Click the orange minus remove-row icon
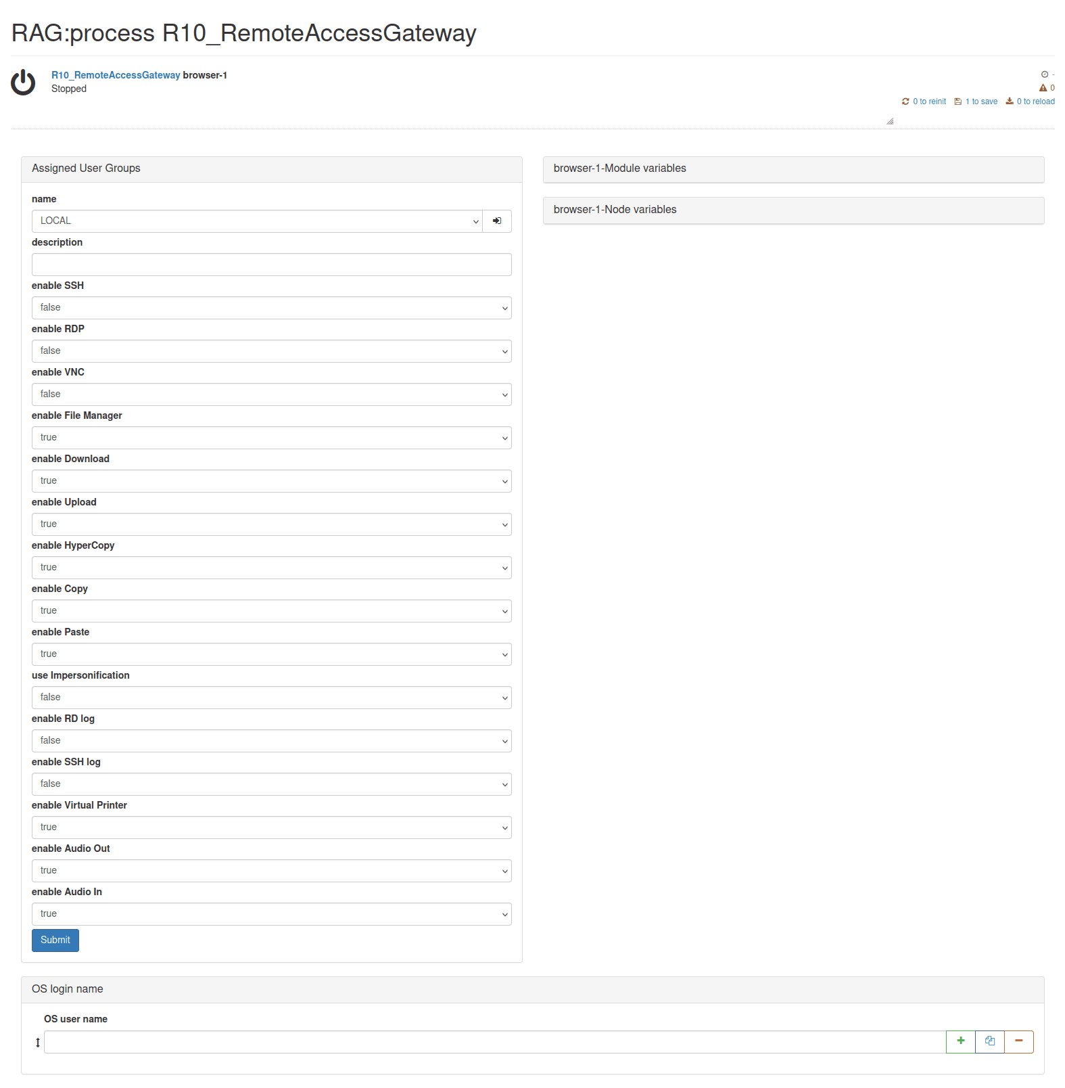This screenshot has width=1065, height=1088. [x=1018, y=1041]
